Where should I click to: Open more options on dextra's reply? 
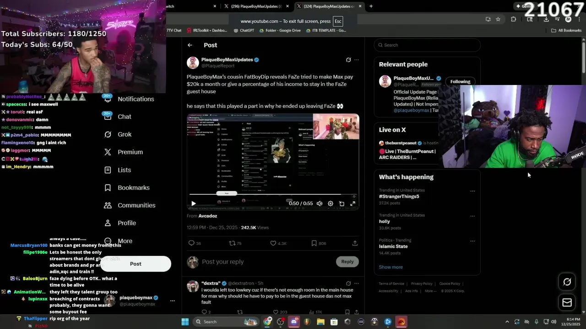pos(357,283)
